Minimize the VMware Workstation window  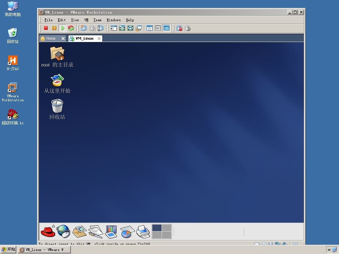pos(290,12)
